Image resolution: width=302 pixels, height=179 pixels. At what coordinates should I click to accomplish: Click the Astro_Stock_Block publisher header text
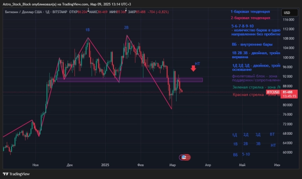coord(67,4)
